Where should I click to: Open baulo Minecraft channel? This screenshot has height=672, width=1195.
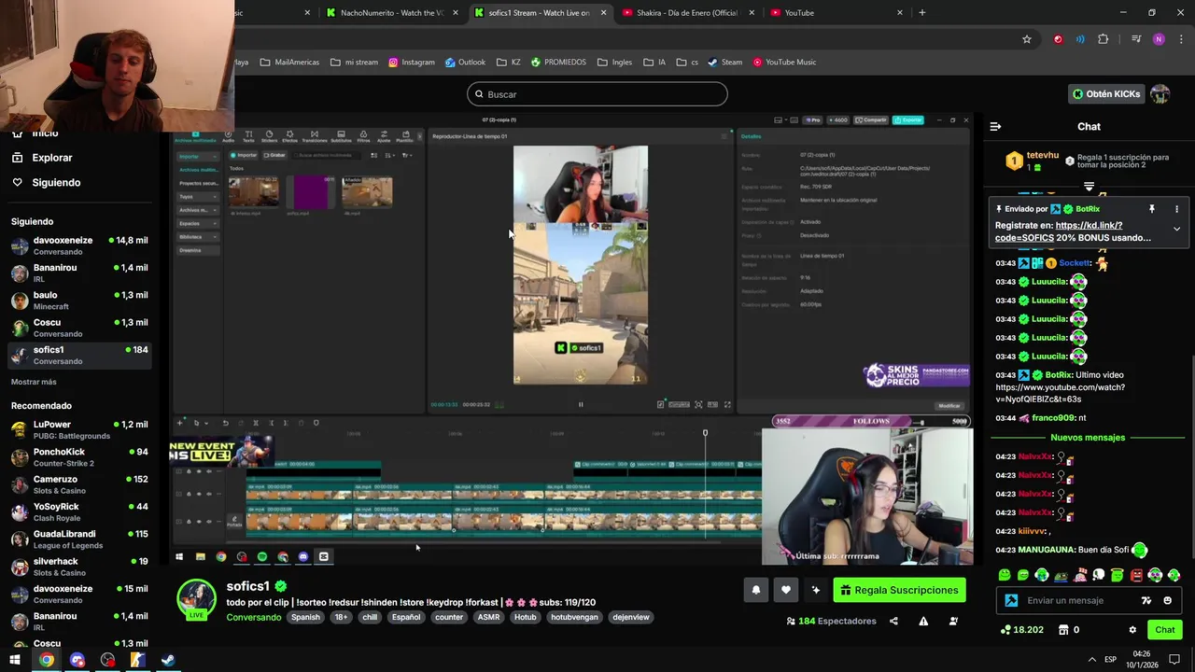click(80, 301)
